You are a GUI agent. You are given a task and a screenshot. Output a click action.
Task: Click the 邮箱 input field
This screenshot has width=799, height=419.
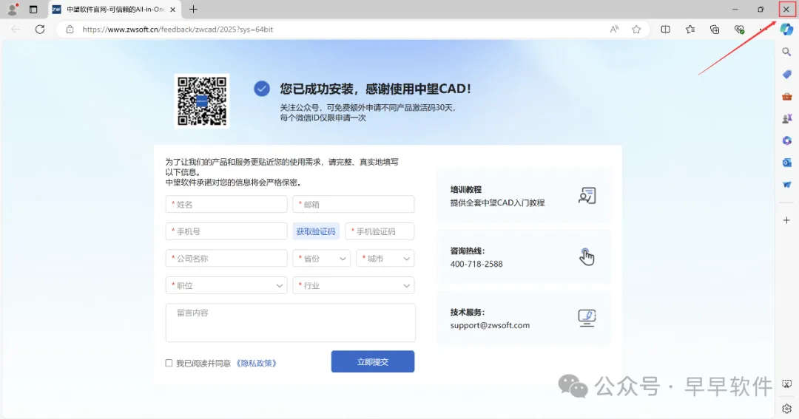(353, 204)
